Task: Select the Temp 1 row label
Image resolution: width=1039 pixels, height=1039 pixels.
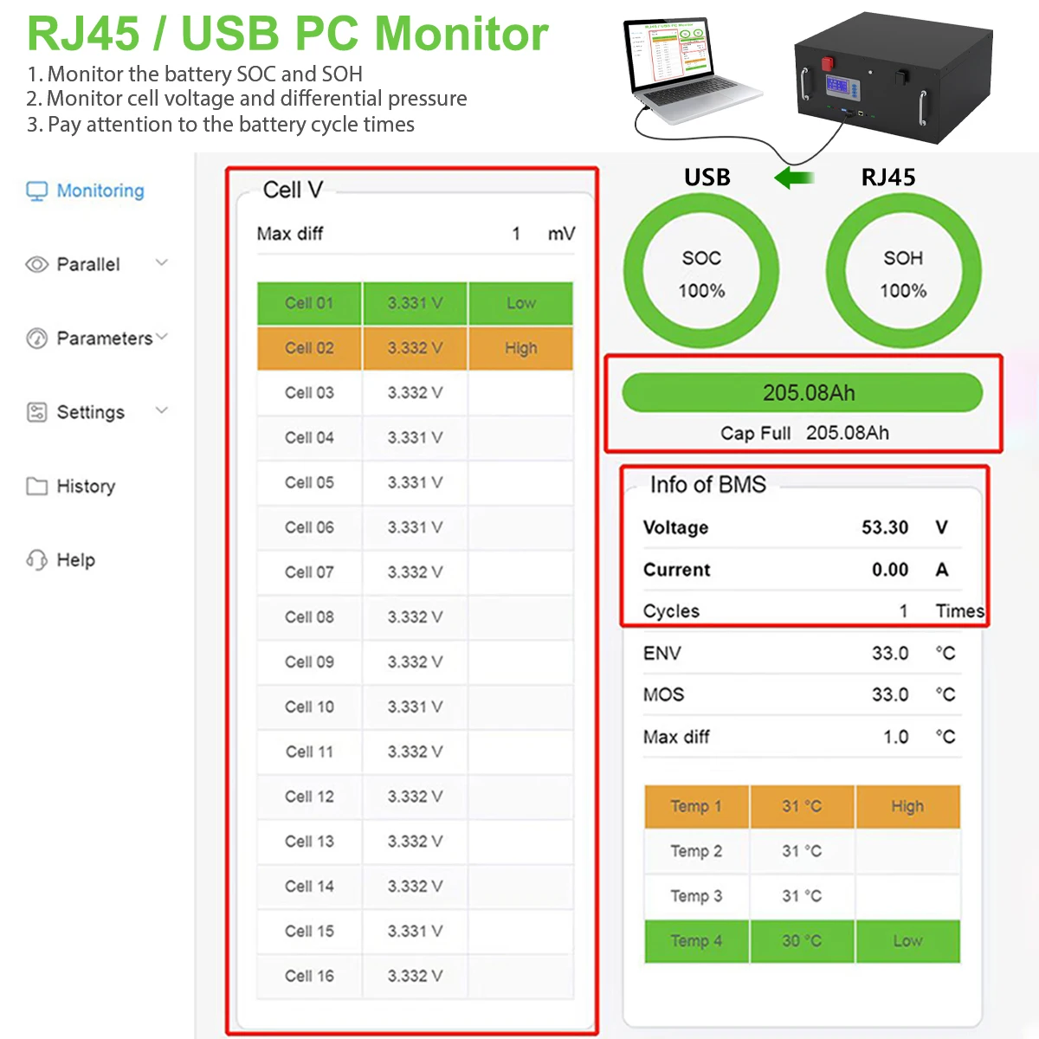Action: [x=696, y=807]
